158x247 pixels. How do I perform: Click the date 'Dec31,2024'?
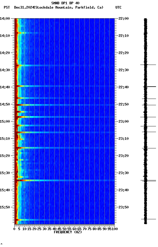(24, 7)
